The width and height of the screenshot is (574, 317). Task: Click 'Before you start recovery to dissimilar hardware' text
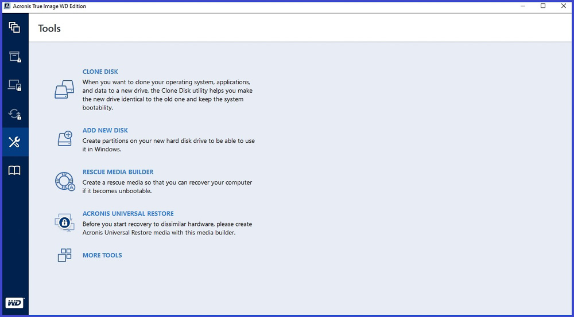(167, 228)
